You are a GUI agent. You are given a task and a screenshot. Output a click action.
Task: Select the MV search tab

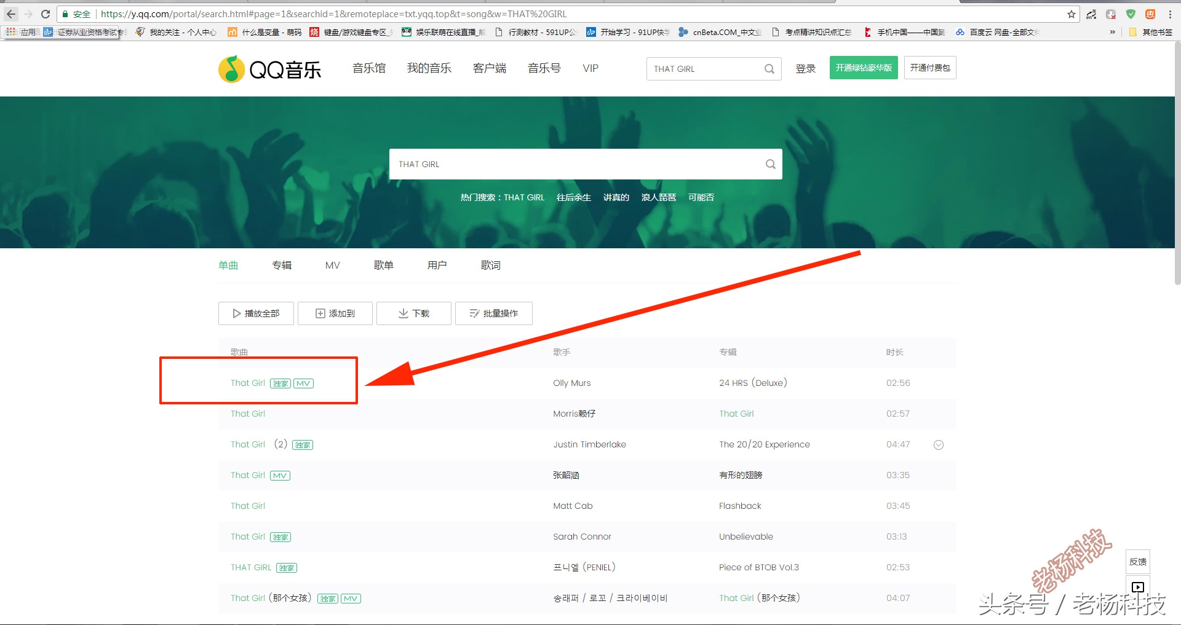332,265
